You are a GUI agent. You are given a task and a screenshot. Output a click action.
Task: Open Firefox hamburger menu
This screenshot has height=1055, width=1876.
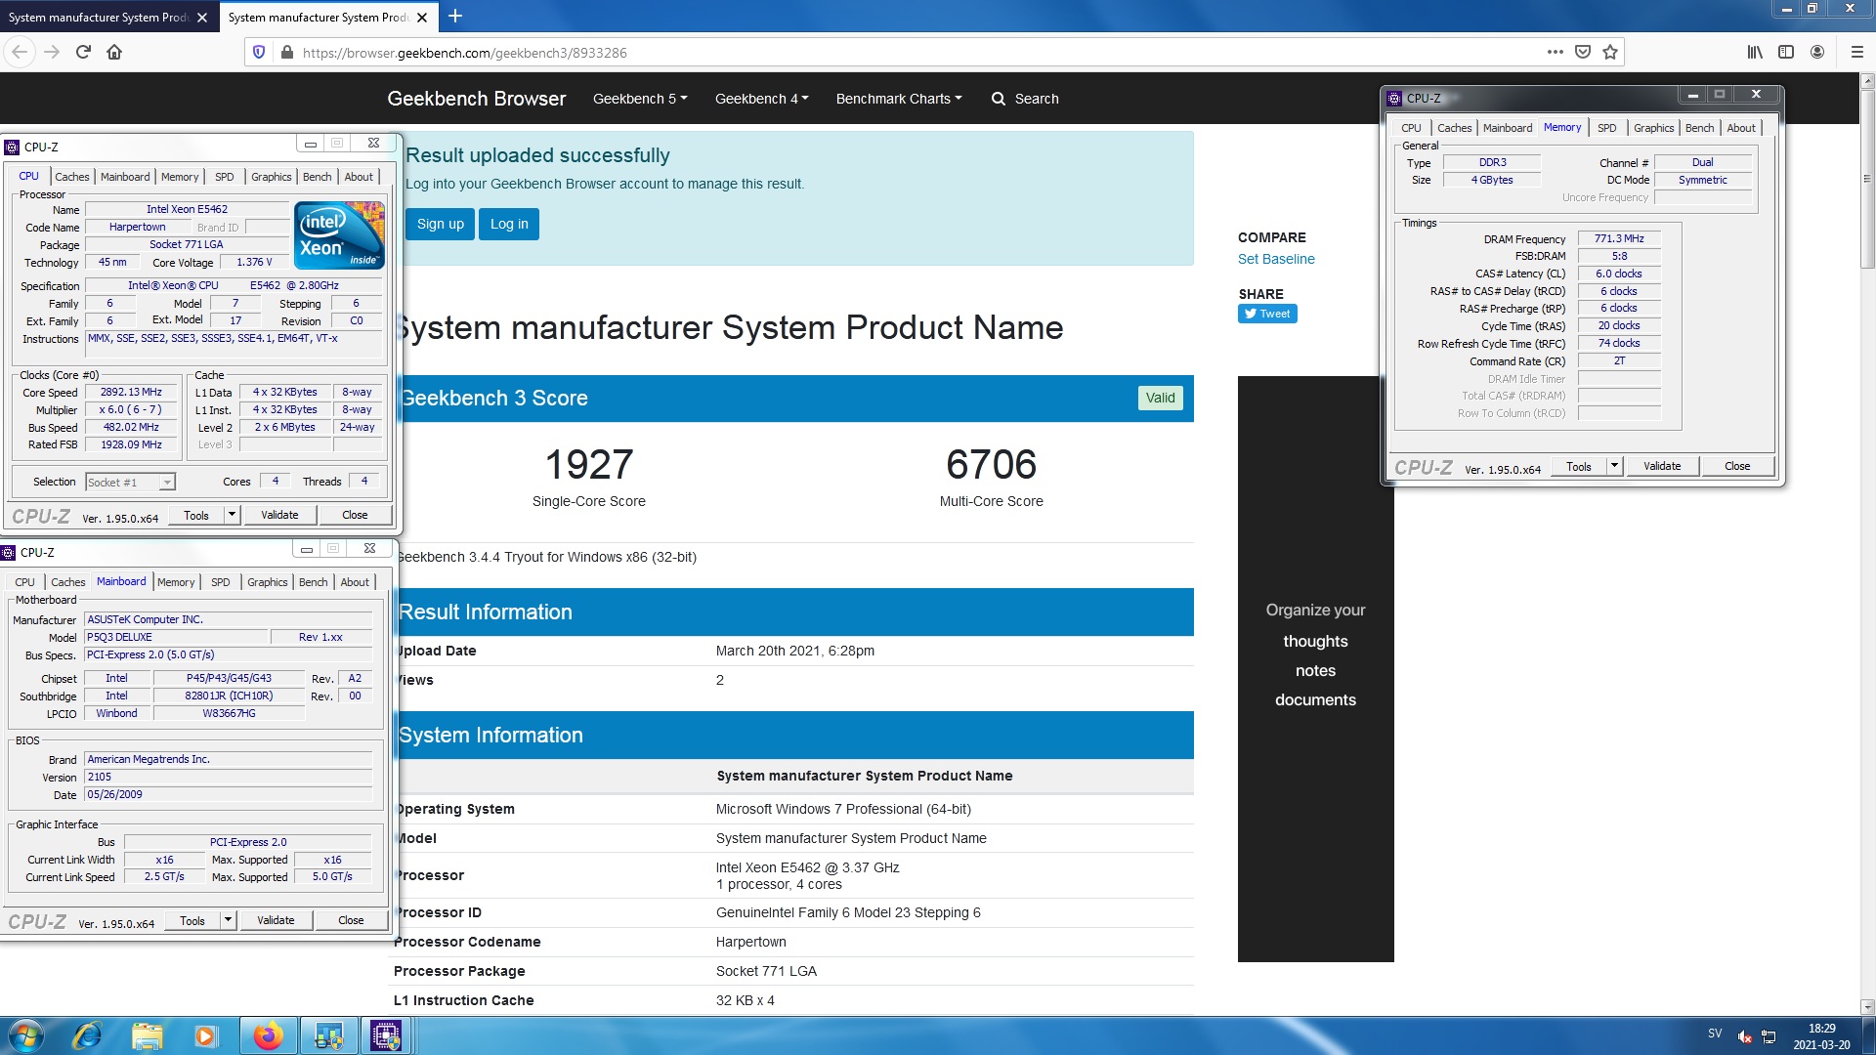pyautogui.click(x=1857, y=52)
